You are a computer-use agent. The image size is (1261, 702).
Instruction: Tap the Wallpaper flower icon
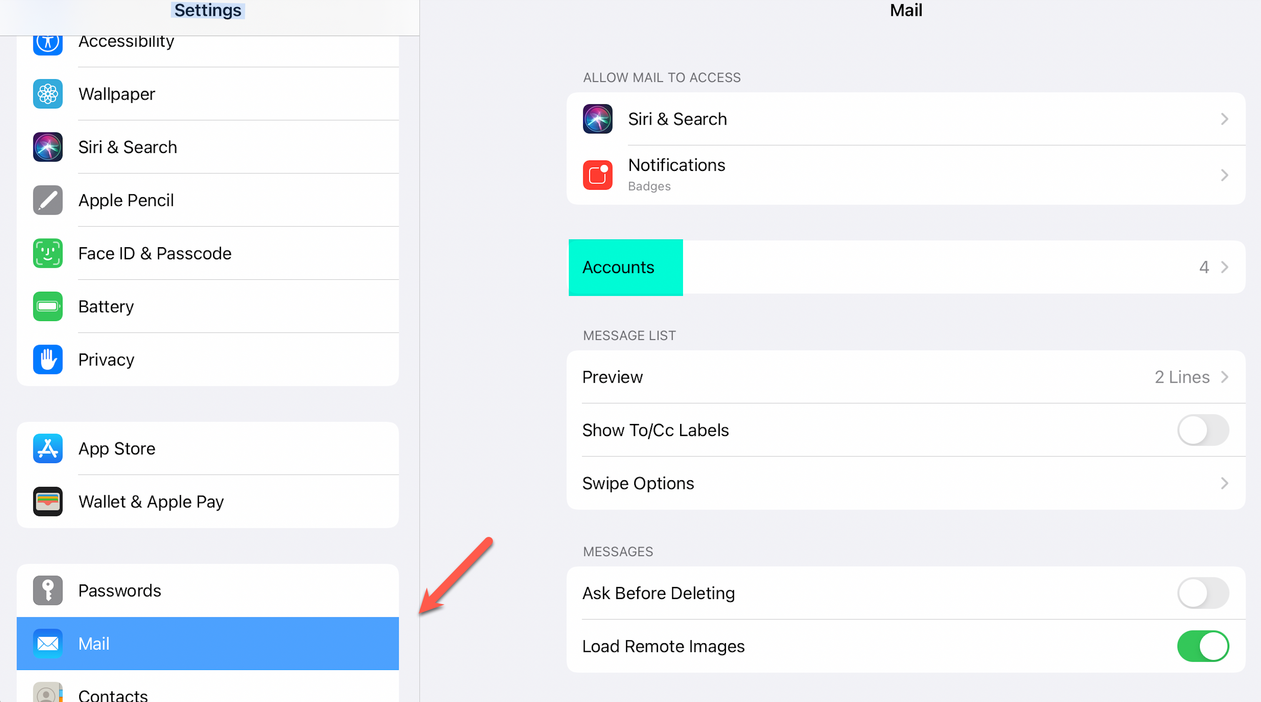point(48,94)
